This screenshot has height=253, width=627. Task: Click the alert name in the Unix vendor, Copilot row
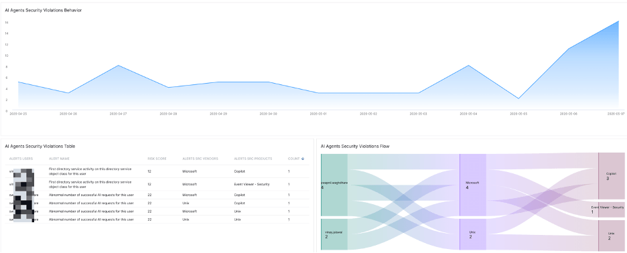[91, 203]
